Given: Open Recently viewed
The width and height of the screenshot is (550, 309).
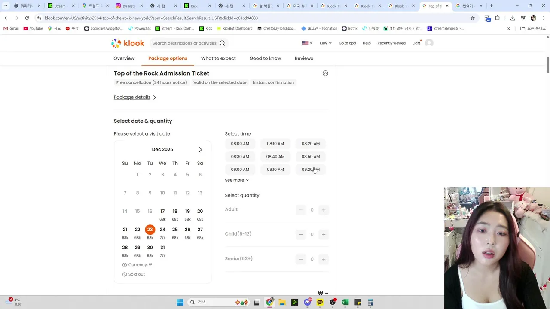Looking at the screenshot, I should coord(391,43).
